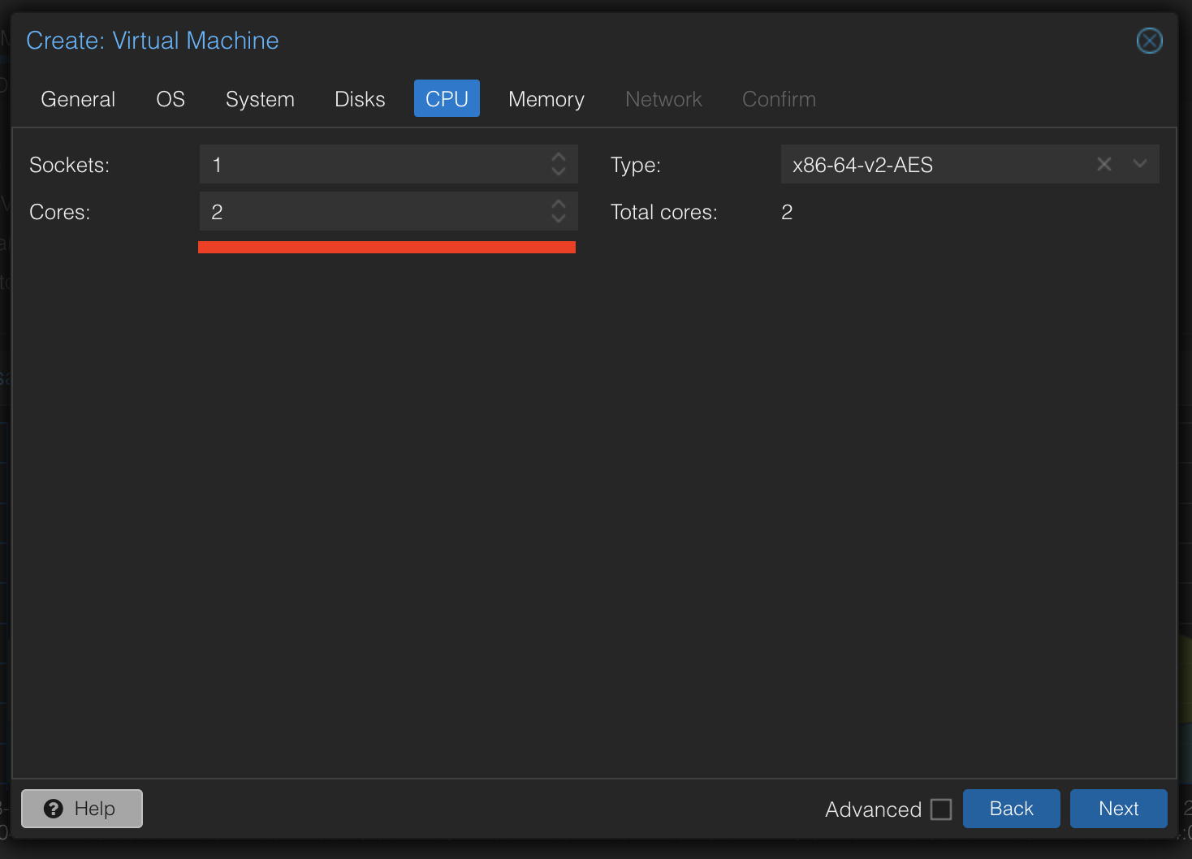Decrease Cores with the down stepper arrow
The width and height of the screenshot is (1192, 859).
point(559,219)
